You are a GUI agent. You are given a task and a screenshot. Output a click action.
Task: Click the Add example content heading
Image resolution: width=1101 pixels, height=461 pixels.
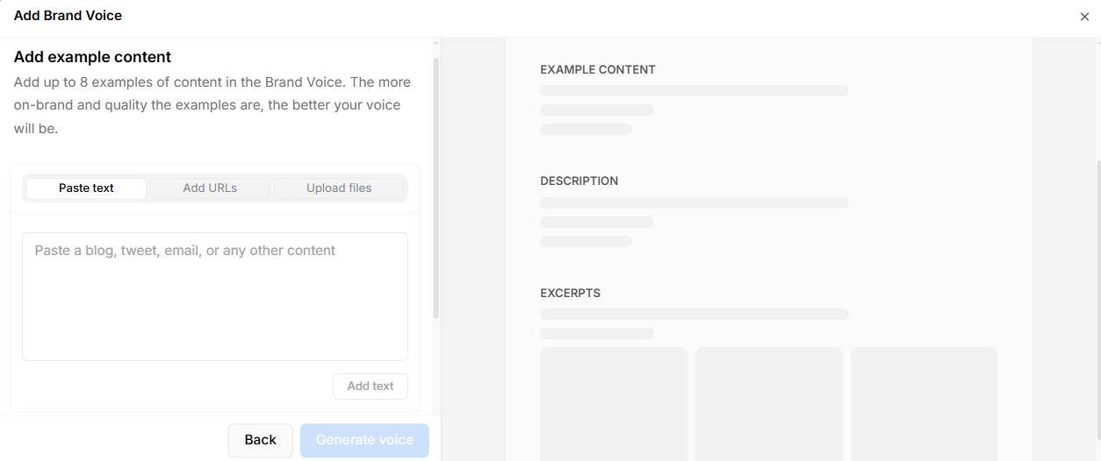pyautogui.click(x=92, y=57)
